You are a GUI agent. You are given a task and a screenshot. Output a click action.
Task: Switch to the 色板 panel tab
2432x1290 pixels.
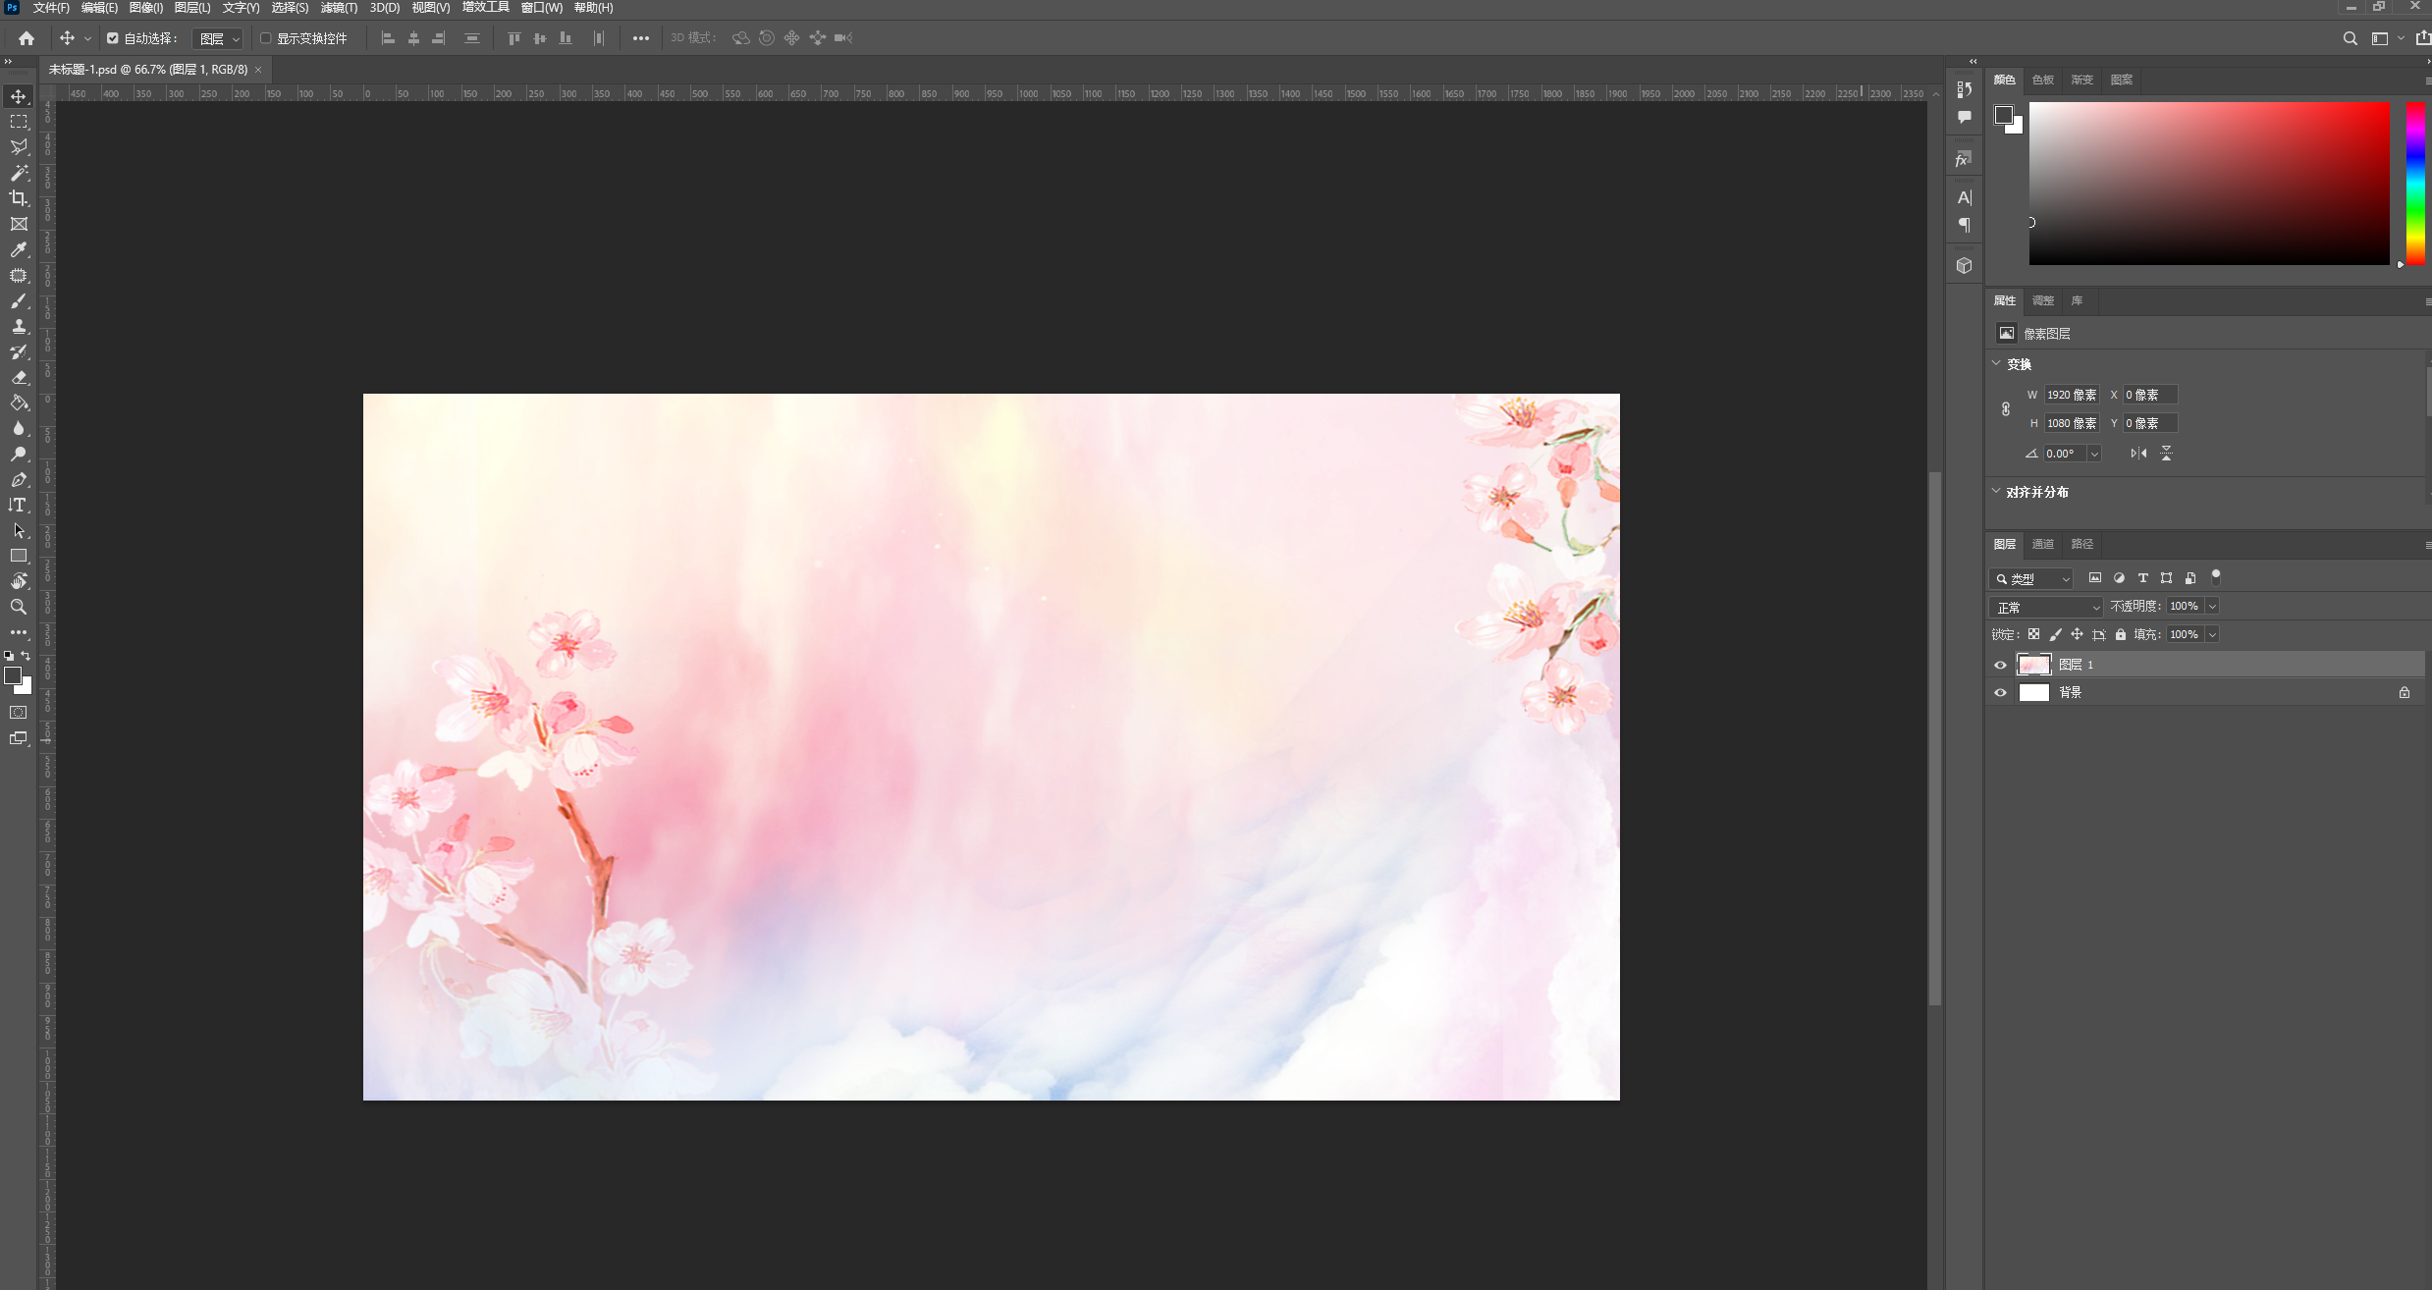pyautogui.click(x=2043, y=80)
